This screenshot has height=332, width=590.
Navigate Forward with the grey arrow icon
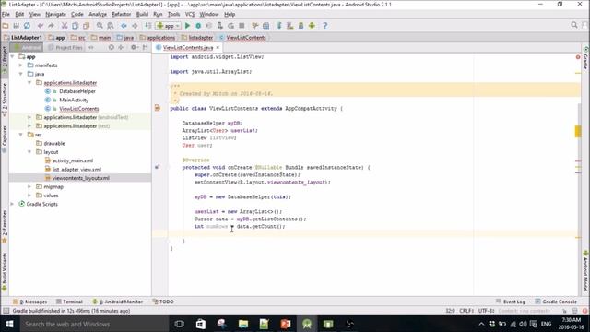coord(135,26)
